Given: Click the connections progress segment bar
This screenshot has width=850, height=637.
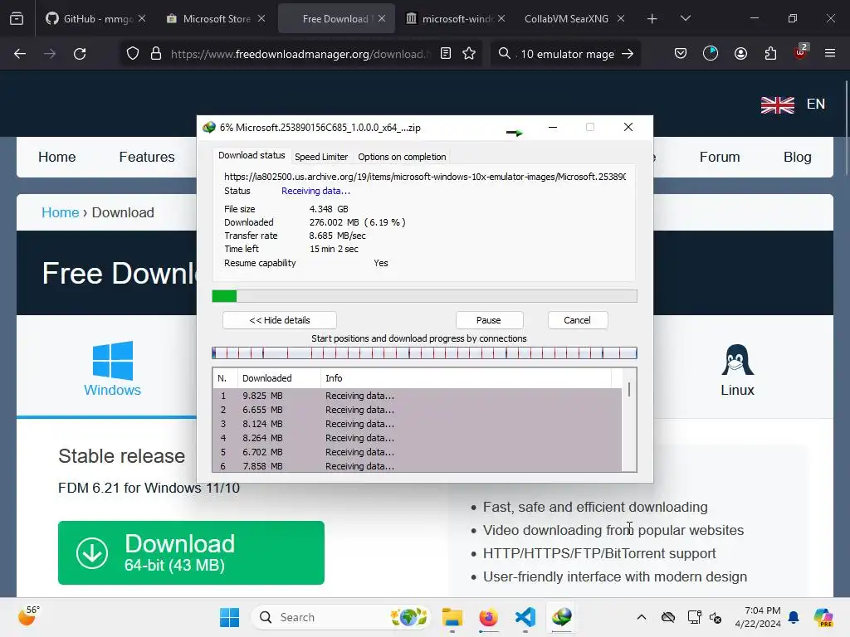Looking at the screenshot, I should 424,353.
